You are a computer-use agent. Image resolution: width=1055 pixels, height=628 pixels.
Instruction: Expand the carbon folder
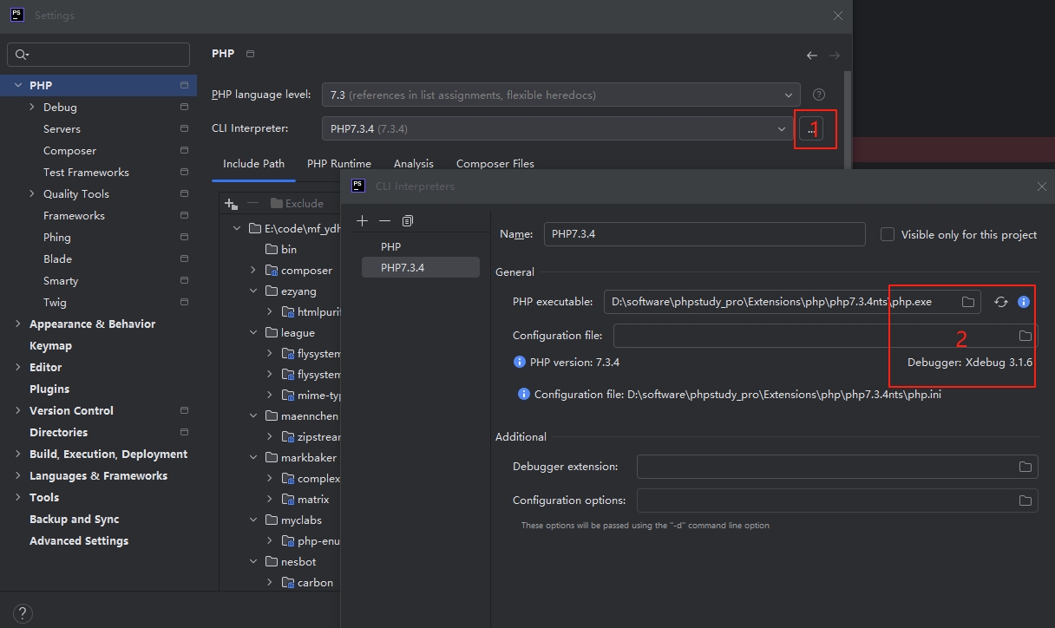click(270, 582)
